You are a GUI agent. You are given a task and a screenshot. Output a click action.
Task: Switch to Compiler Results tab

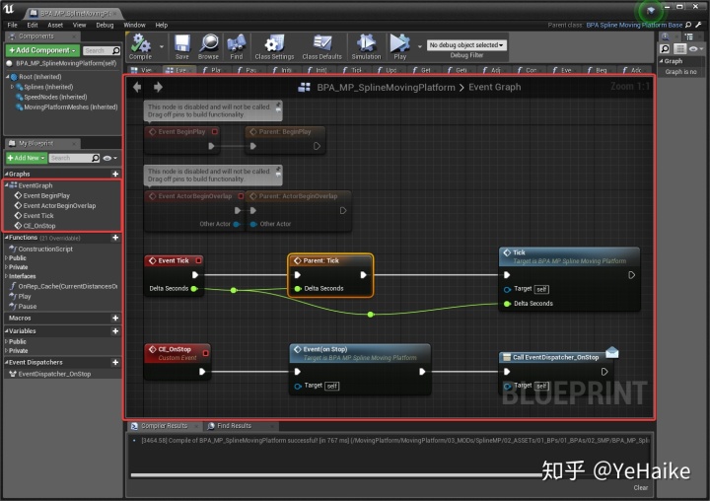pyautogui.click(x=164, y=426)
